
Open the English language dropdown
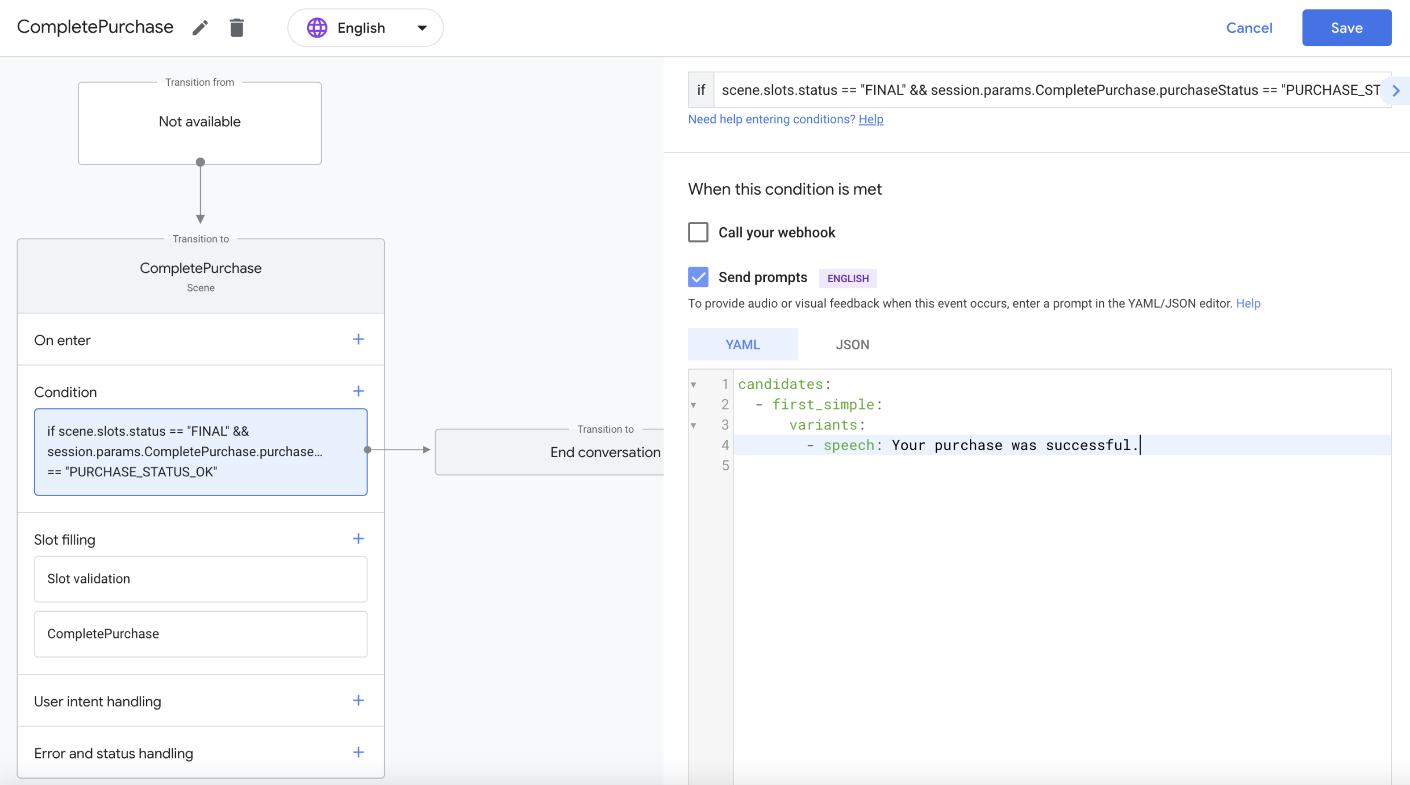(x=421, y=28)
